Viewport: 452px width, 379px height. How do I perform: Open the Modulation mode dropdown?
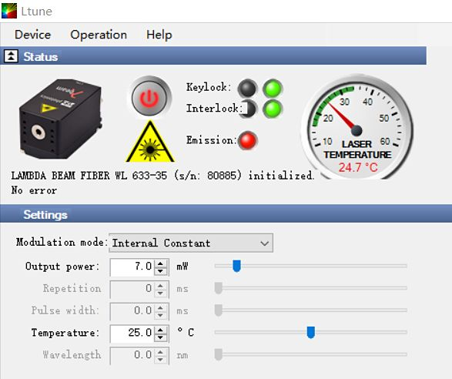point(191,243)
